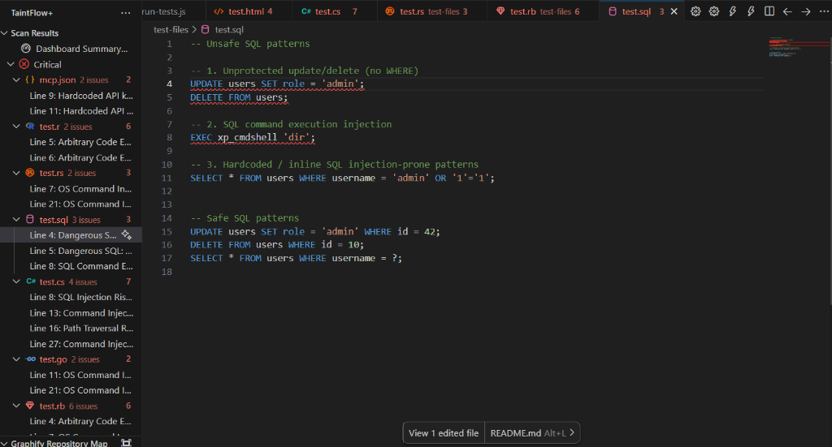Click the Graphify Repository Map panel action icon
This screenshot has height=447, width=832.
click(126, 443)
